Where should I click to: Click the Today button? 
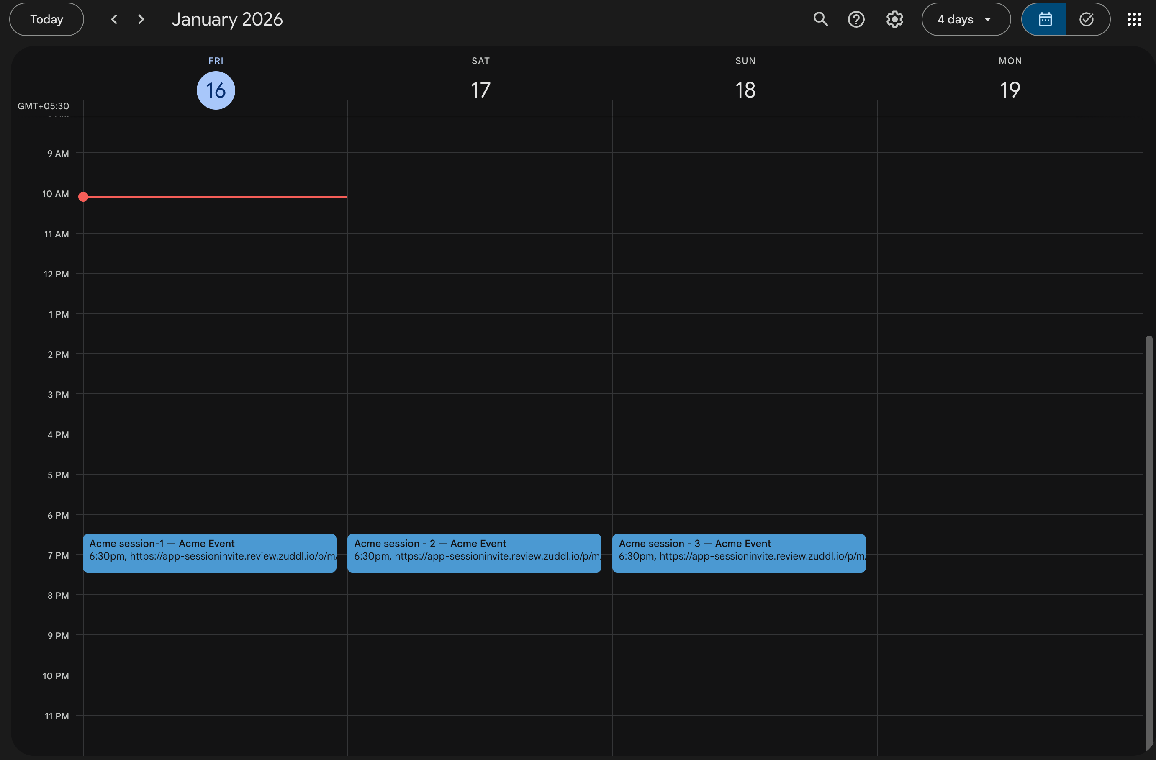(x=46, y=19)
